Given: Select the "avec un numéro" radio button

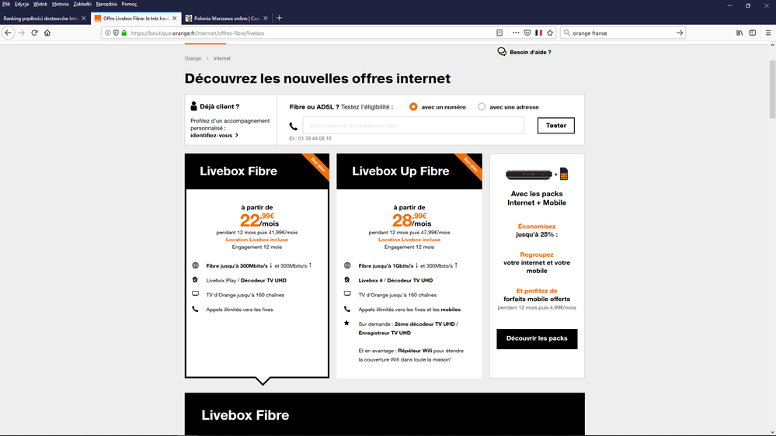Looking at the screenshot, I should click(413, 107).
